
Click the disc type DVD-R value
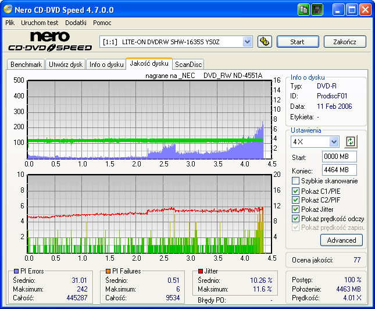click(326, 86)
